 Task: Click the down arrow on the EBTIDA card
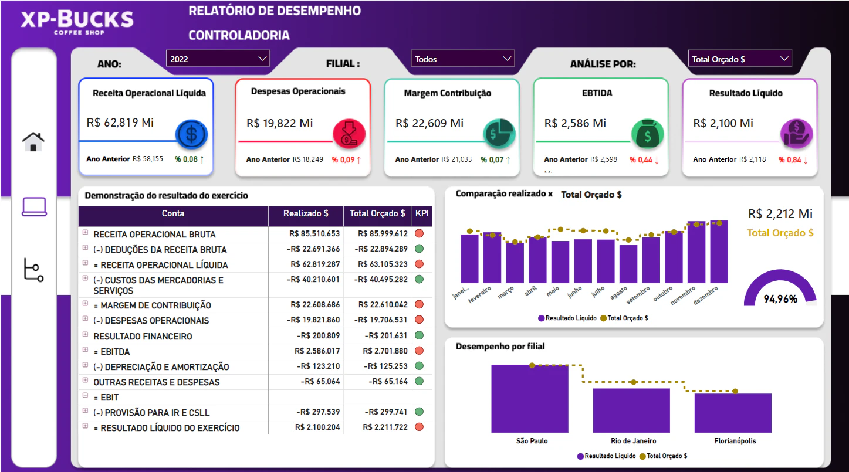pyautogui.click(x=657, y=159)
